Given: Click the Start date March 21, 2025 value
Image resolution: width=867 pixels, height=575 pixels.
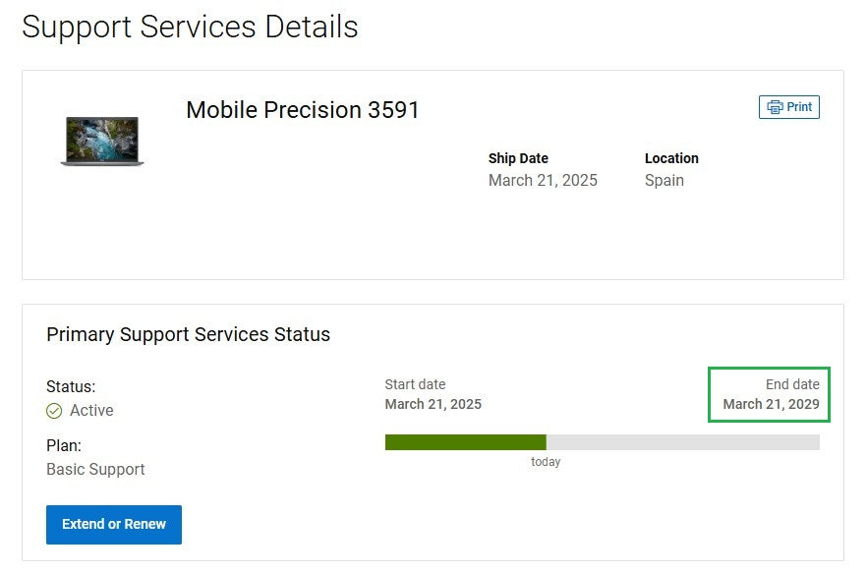Looking at the screenshot, I should (x=433, y=404).
